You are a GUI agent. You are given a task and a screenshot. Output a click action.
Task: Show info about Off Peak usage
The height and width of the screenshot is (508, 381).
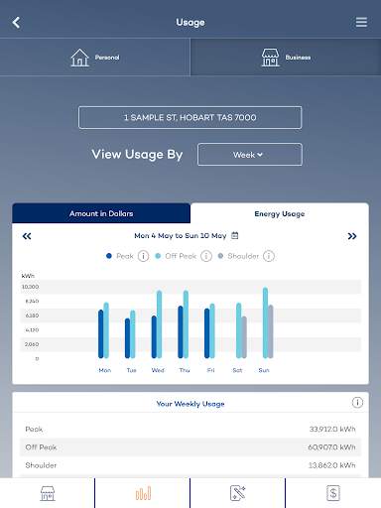pos(206,256)
